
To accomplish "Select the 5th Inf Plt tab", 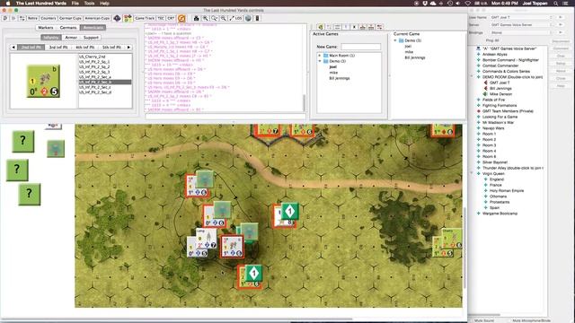I will click(x=111, y=48).
